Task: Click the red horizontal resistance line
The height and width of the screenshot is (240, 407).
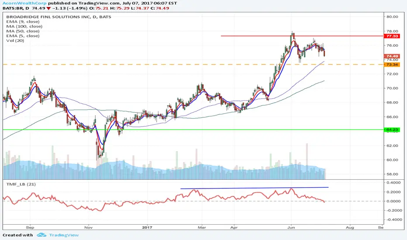Action: [302, 36]
